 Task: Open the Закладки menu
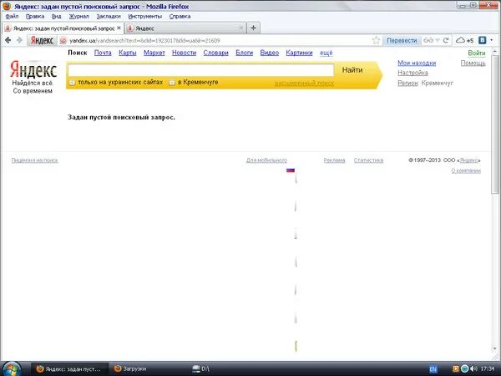point(109,17)
